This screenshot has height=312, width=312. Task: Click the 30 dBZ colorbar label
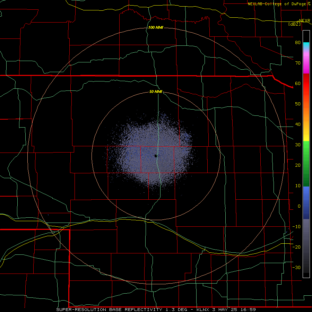(x=298, y=145)
